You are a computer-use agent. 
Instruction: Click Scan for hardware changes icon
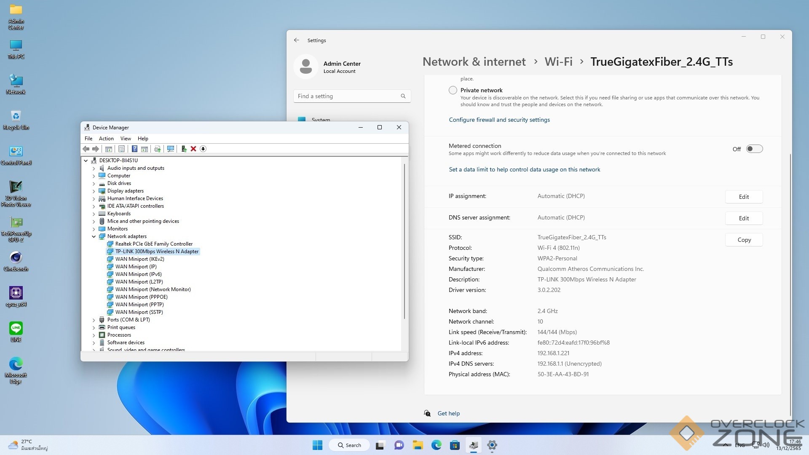[171, 149]
